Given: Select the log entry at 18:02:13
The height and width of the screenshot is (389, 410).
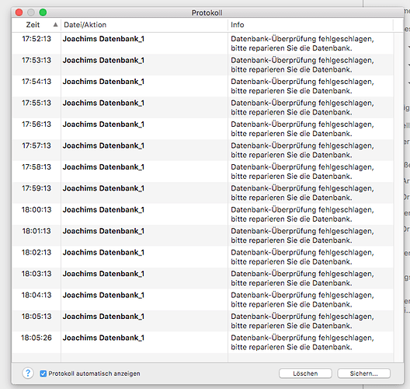Looking at the screenshot, I should click(203, 257).
